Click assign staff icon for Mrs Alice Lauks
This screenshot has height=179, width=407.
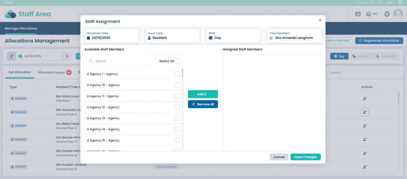click(365, 98)
